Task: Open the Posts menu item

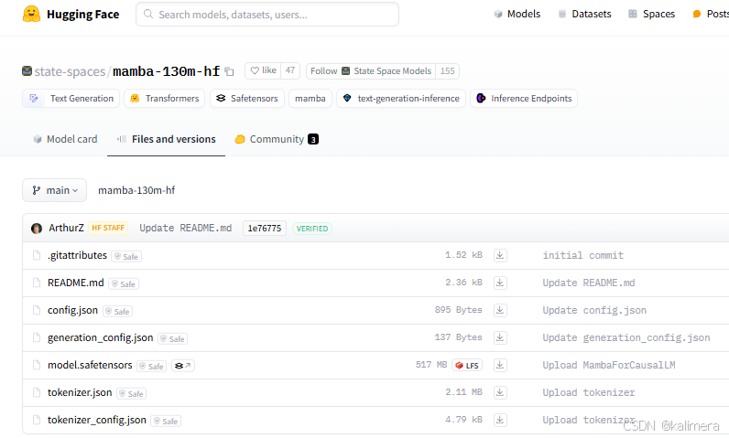Action: [711, 14]
